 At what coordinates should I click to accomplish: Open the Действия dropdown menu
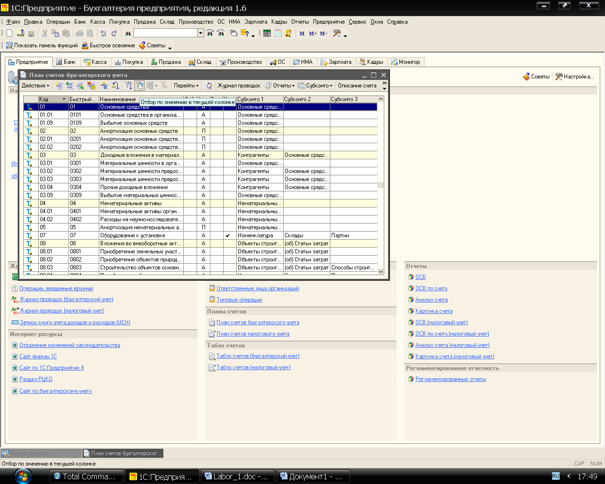point(35,86)
